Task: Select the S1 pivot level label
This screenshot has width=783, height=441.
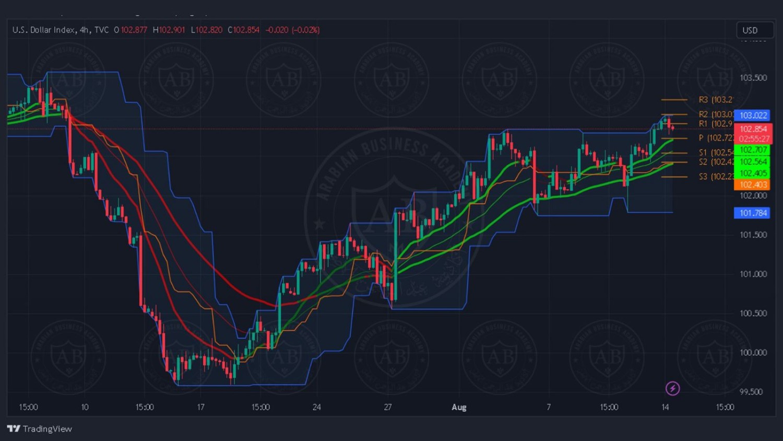Action: pyautogui.click(x=716, y=153)
